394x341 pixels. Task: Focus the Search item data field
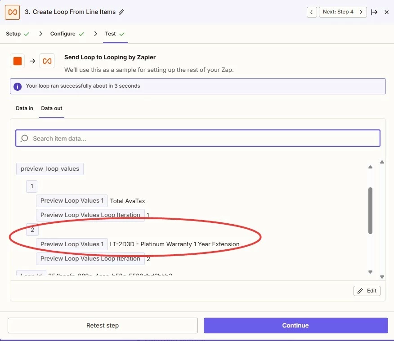pyautogui.click(x=198, y=138)
